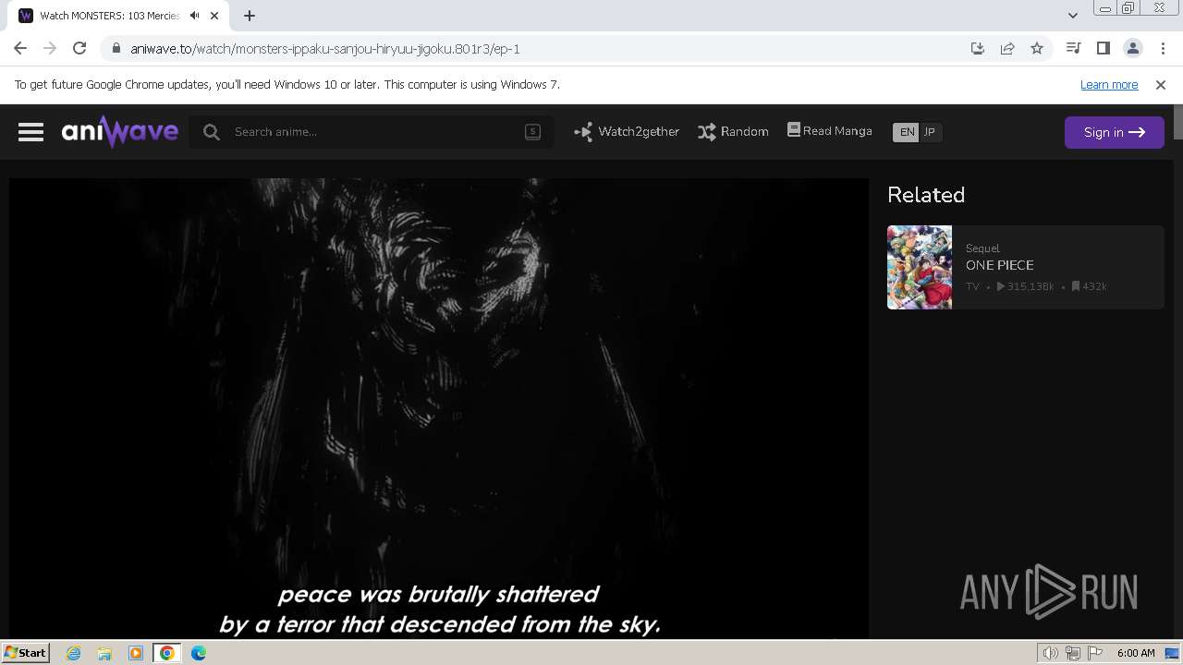1183x665 pixels.
Task: Open the ONE PIECE sequel title
Action: click(x=1000, y=265)
